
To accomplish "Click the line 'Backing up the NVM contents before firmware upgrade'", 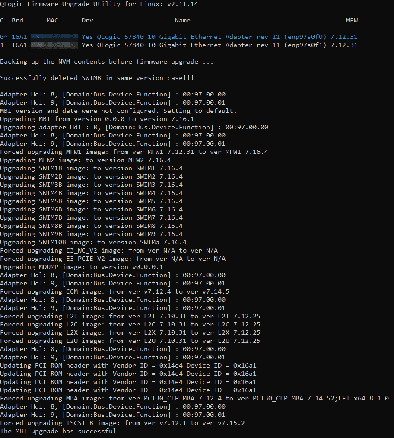I will click(107, 61).
